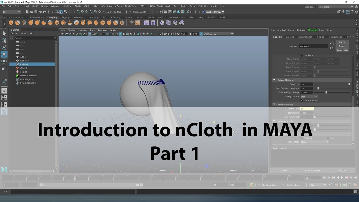Select dynamicConstraint1 in the Outliner

29,75
